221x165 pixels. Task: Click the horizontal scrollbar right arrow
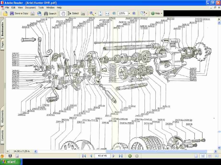click(x=215, y=151)
